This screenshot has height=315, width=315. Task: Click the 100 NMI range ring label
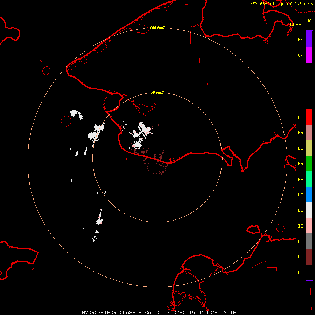click(157, 28)
